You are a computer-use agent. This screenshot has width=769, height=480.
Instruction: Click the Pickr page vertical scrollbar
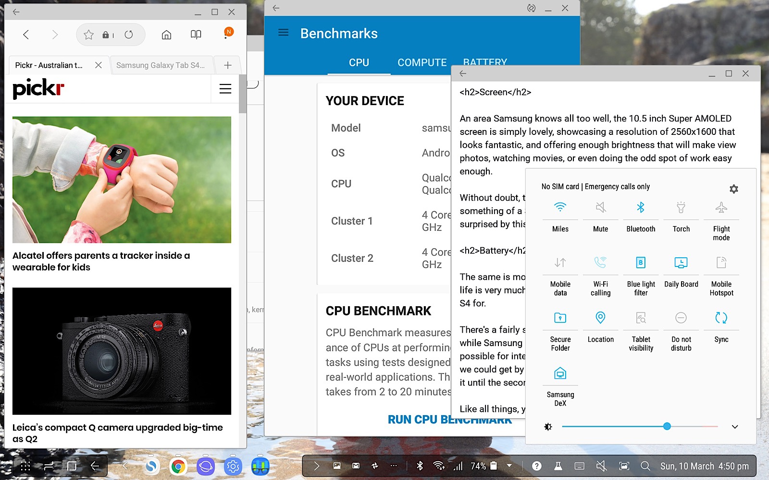pyautogui.click(x=242, y=94)
